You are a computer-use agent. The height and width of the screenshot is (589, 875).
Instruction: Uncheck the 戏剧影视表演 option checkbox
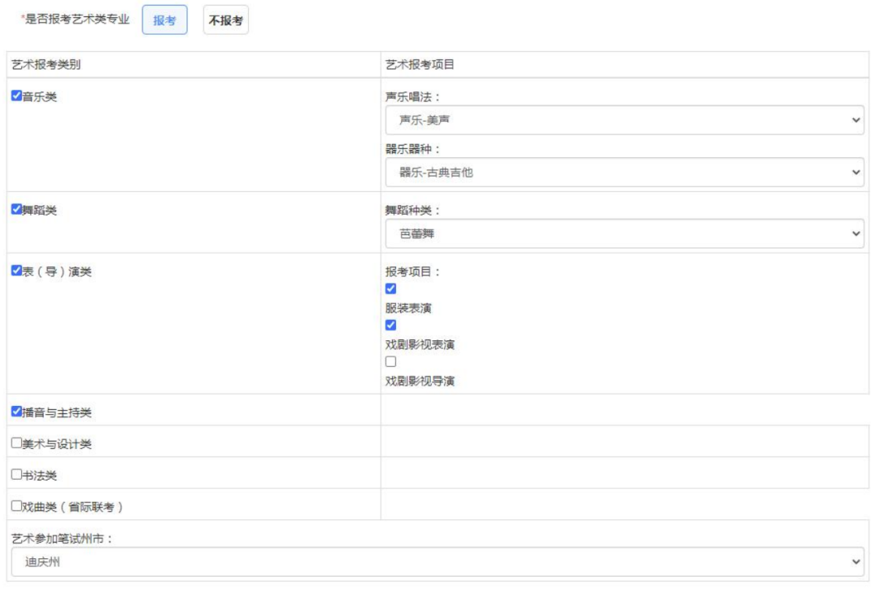click(x=391, y=326)
